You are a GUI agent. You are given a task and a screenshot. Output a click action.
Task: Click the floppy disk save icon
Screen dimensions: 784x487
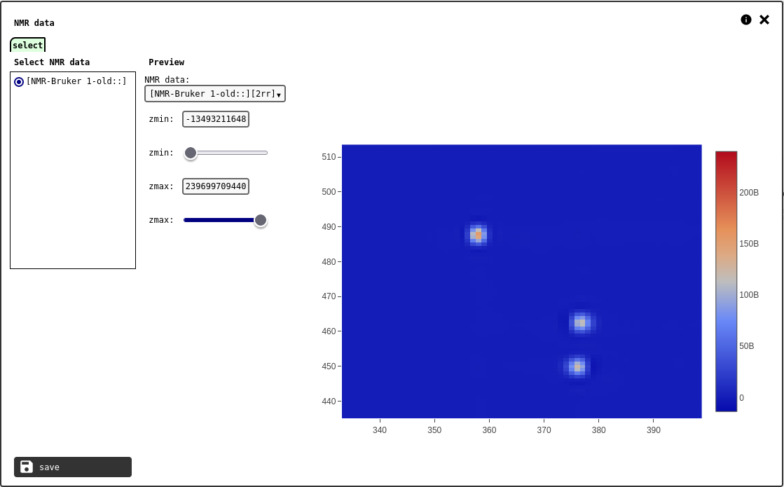pyautogui.click(x=27, y=467)
